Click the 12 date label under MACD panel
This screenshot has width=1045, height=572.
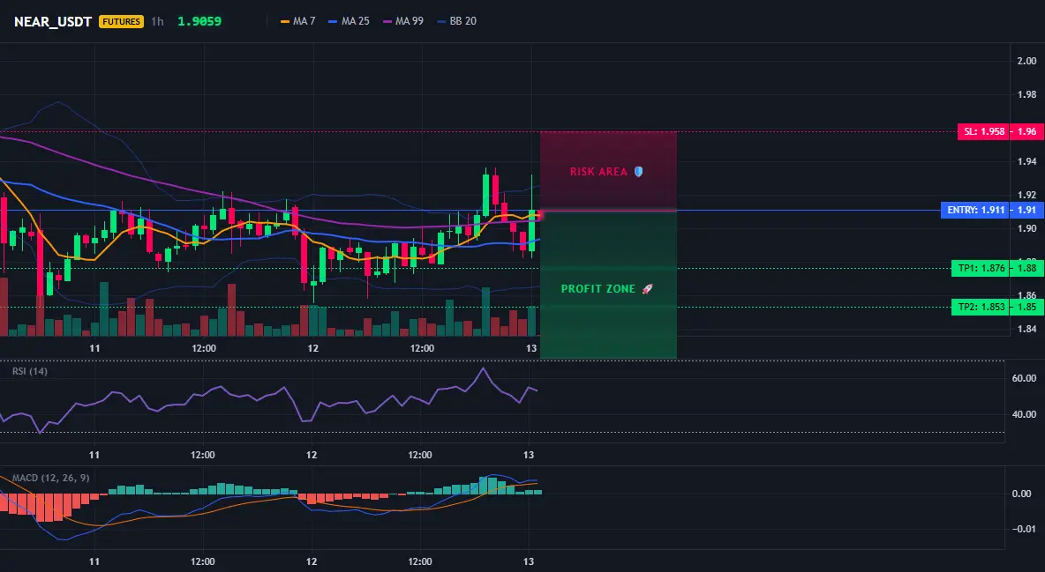pyautogui.click(x=312, y=561)
